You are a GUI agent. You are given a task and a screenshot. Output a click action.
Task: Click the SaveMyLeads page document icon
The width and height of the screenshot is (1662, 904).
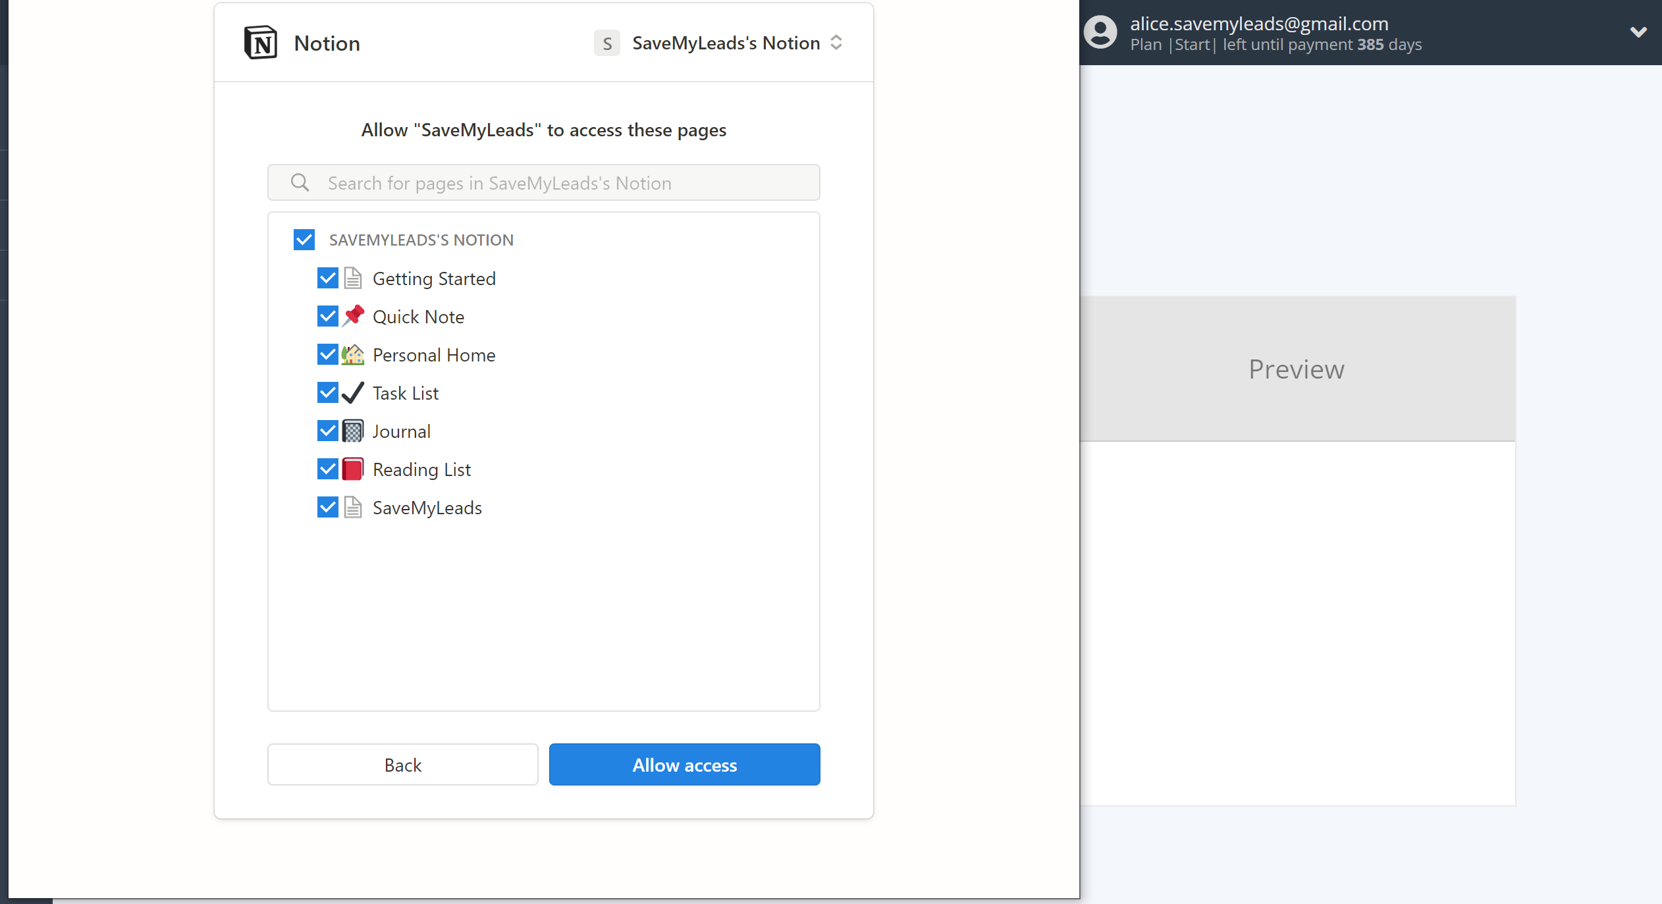353,507
